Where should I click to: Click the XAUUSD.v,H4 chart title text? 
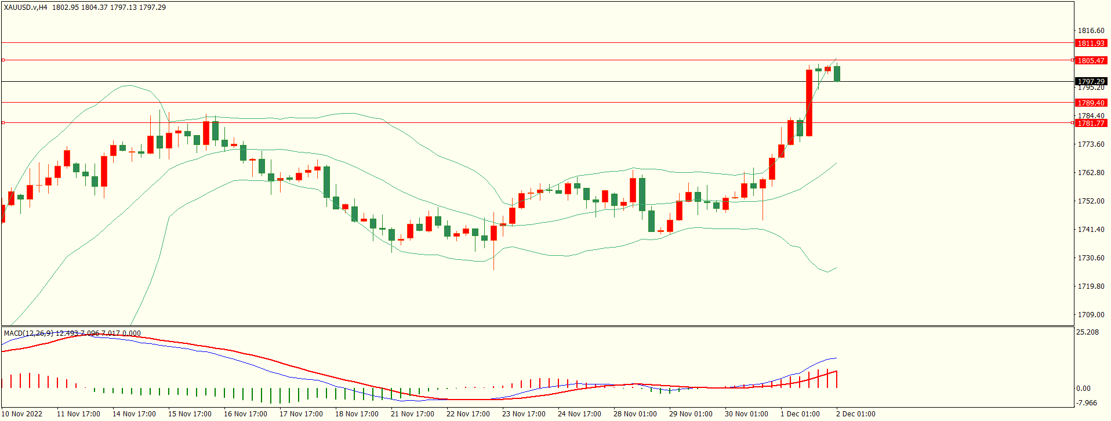(x=26, y=8)
